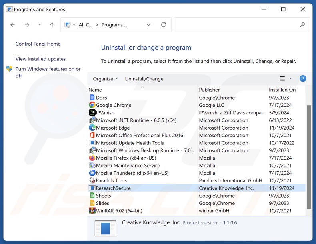Click publisher Google LLC cell
Viewport: 316px width, 244px height.
(x=212, y=105)
